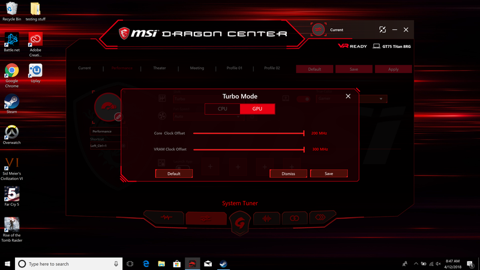Open Recycle Bin desktop icon
The width and height of the screenshot is (480, 270).
pos(11,11)
